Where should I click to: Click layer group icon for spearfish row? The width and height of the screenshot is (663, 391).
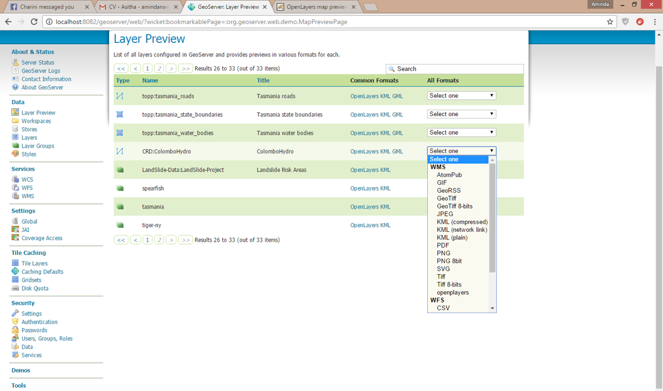click(x=120, y=188)
